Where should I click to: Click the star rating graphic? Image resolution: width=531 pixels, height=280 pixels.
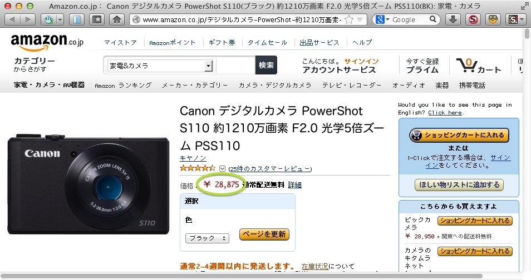tap(198, 168)
